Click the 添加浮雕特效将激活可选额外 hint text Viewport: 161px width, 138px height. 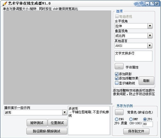[134, 91]
